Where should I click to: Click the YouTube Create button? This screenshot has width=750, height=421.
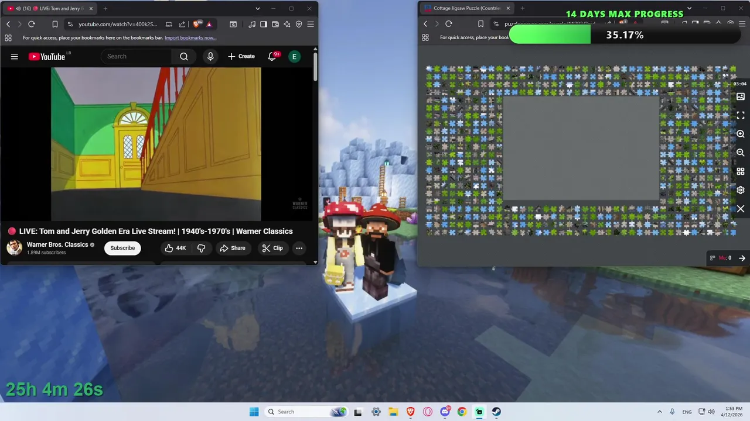[241, 57]
